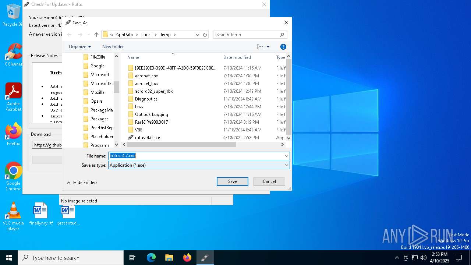
Task: Click the Temp breadcrumb segment
Action: 165,35
